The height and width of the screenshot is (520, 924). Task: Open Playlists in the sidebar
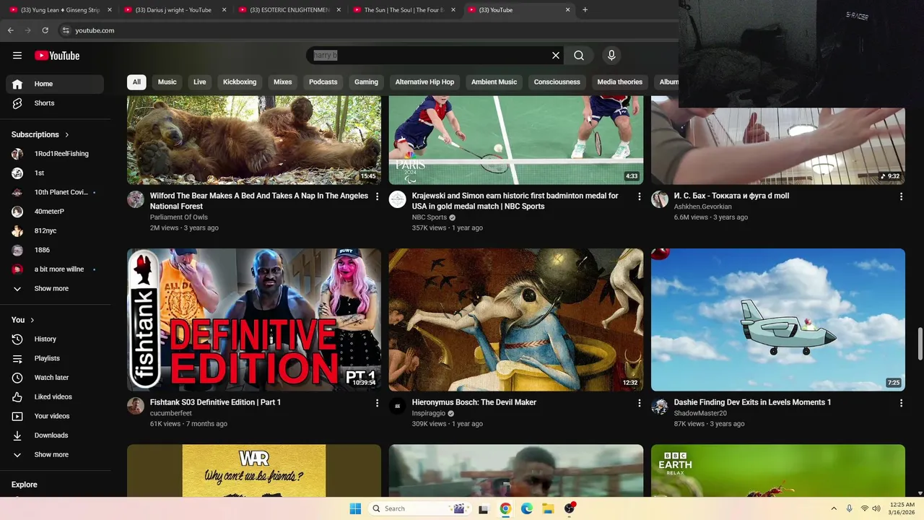point(55,358)
